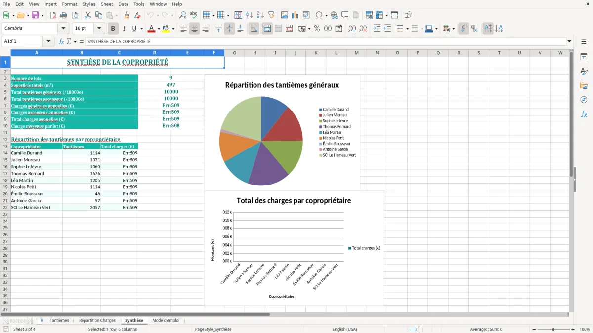
Task: Sort descending icon in toolbar
Action: click(x=260, y=15)
